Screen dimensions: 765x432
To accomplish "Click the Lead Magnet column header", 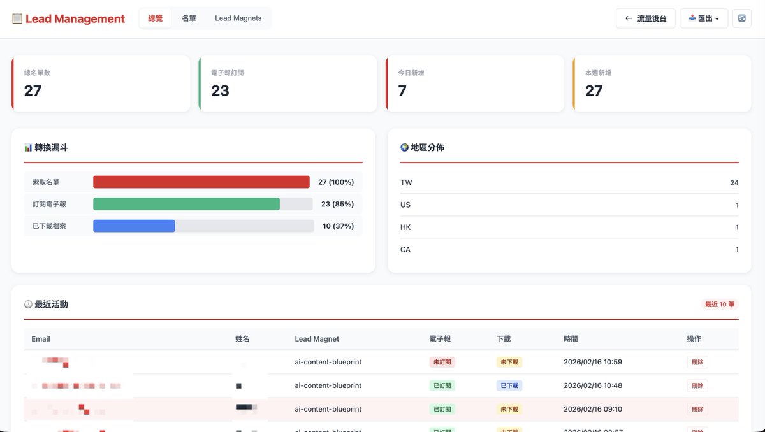I will (317, 339).
